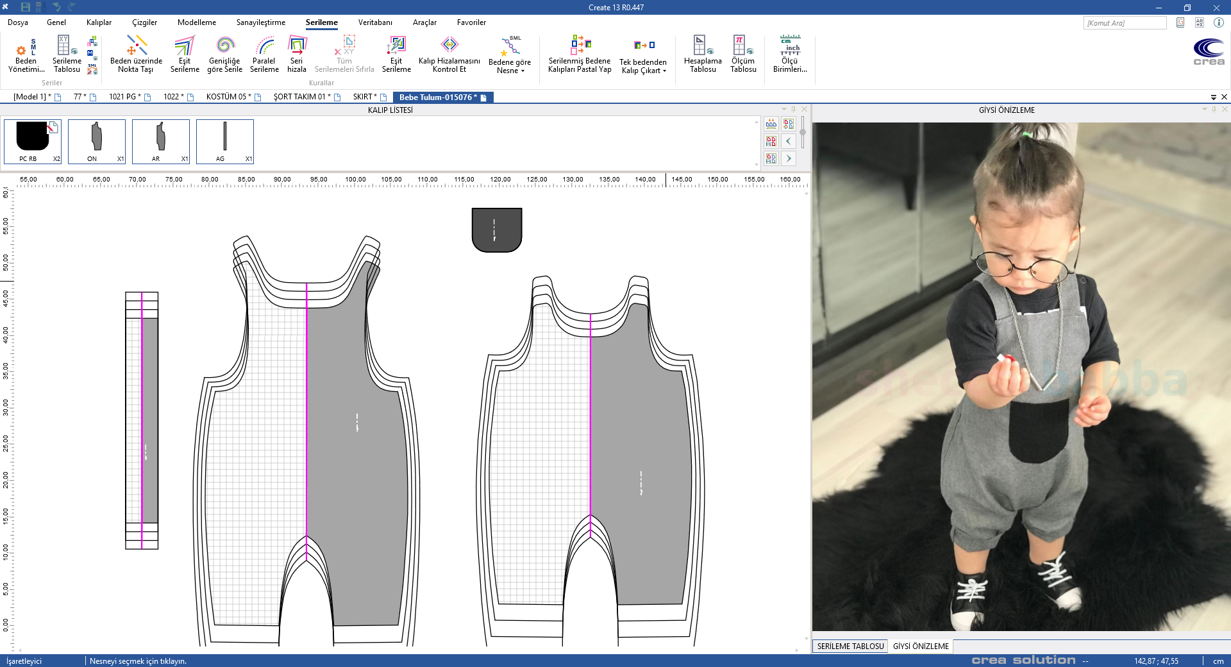1231x667 pixels.
Task: Open the Serileme Tablosu grading table
Action: click(x=67, y=55)
